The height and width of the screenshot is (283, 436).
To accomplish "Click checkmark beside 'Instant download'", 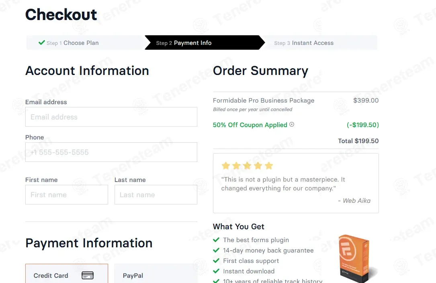I will 216,271.
